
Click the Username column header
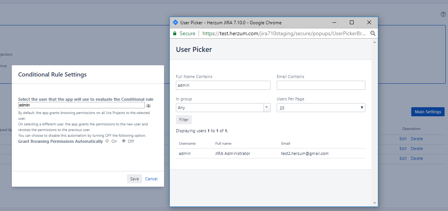click(187, 143)
